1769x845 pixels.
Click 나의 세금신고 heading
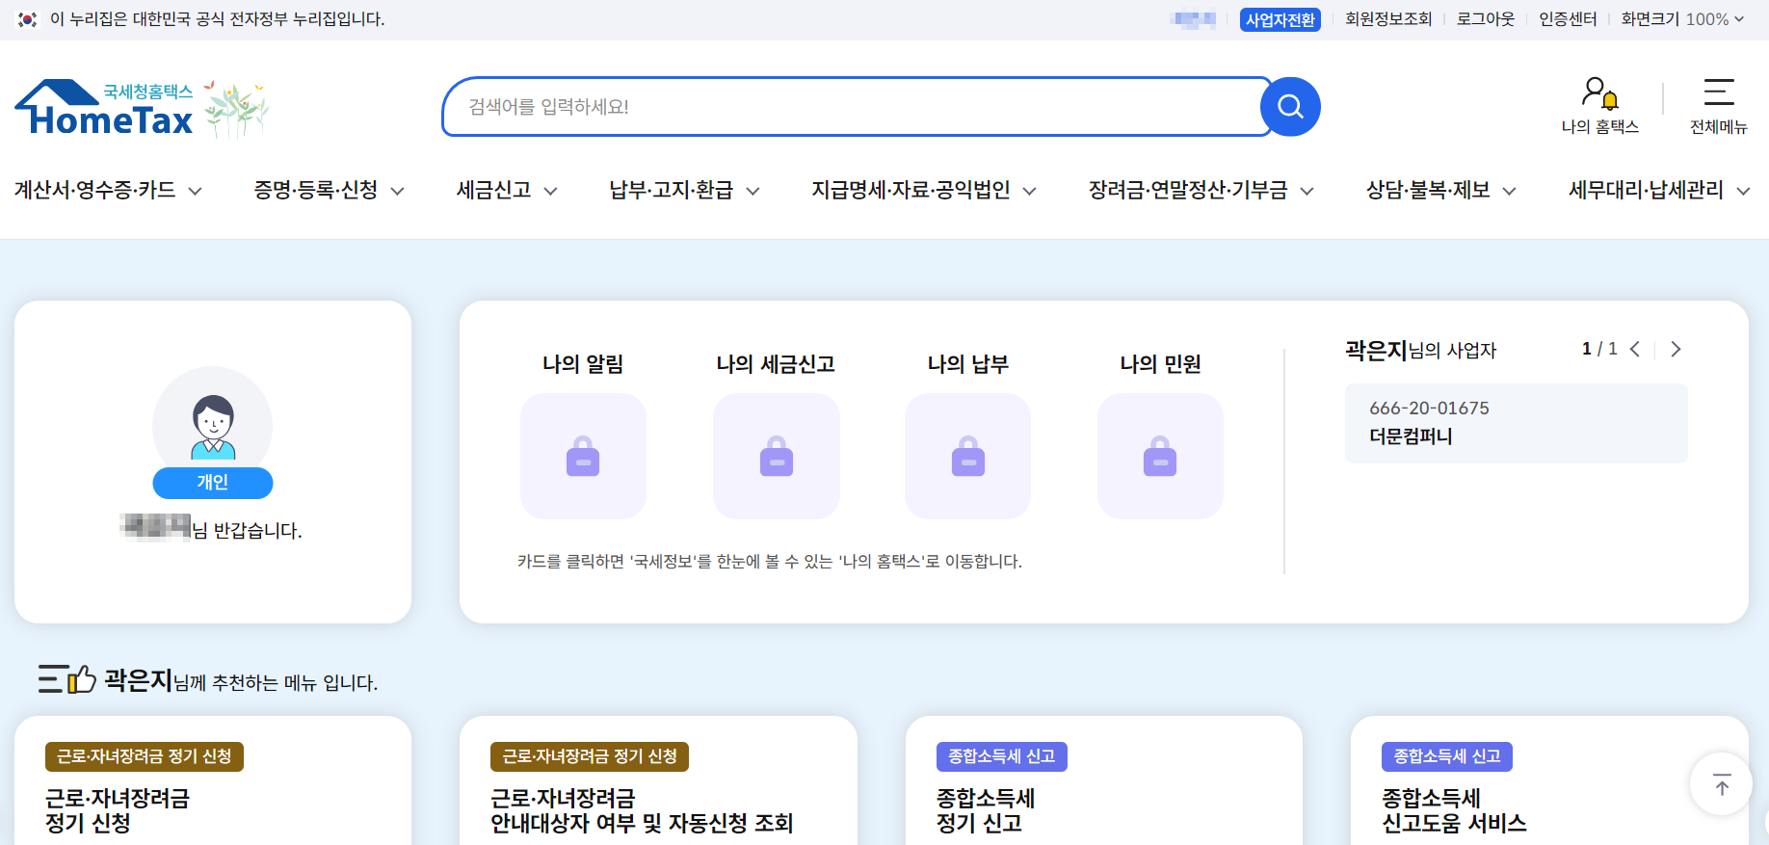click(x=776, y=364)
